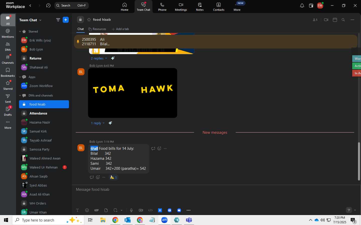Open chat with Waleed Ur Rehman
Image resolution: width=361 pixels, height=225 pixels.
pyautogui.click(x=44, y=167)
